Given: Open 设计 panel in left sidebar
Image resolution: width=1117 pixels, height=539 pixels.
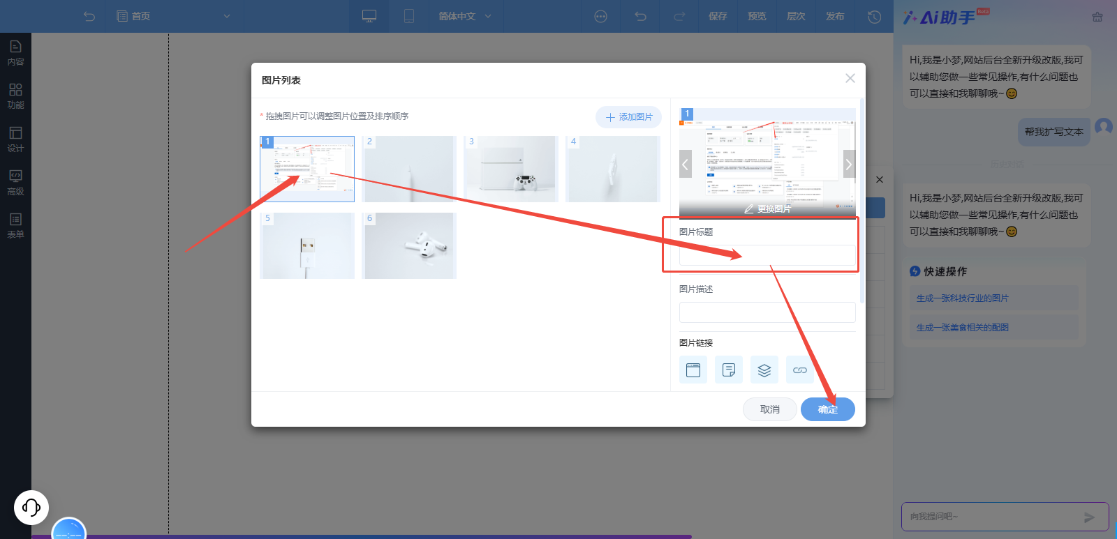Looking at the screenshot, I should (x=15, y=139).
